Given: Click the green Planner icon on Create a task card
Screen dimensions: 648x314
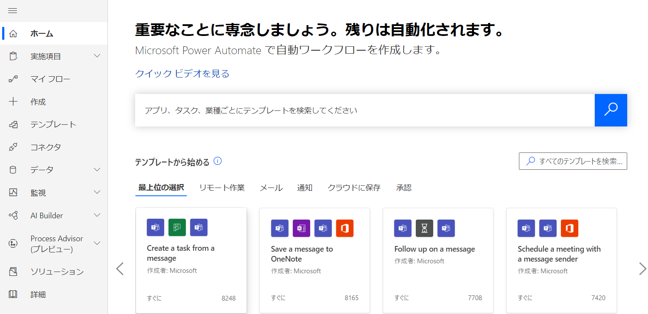Looking at the screenshot, I should point(177,227).
